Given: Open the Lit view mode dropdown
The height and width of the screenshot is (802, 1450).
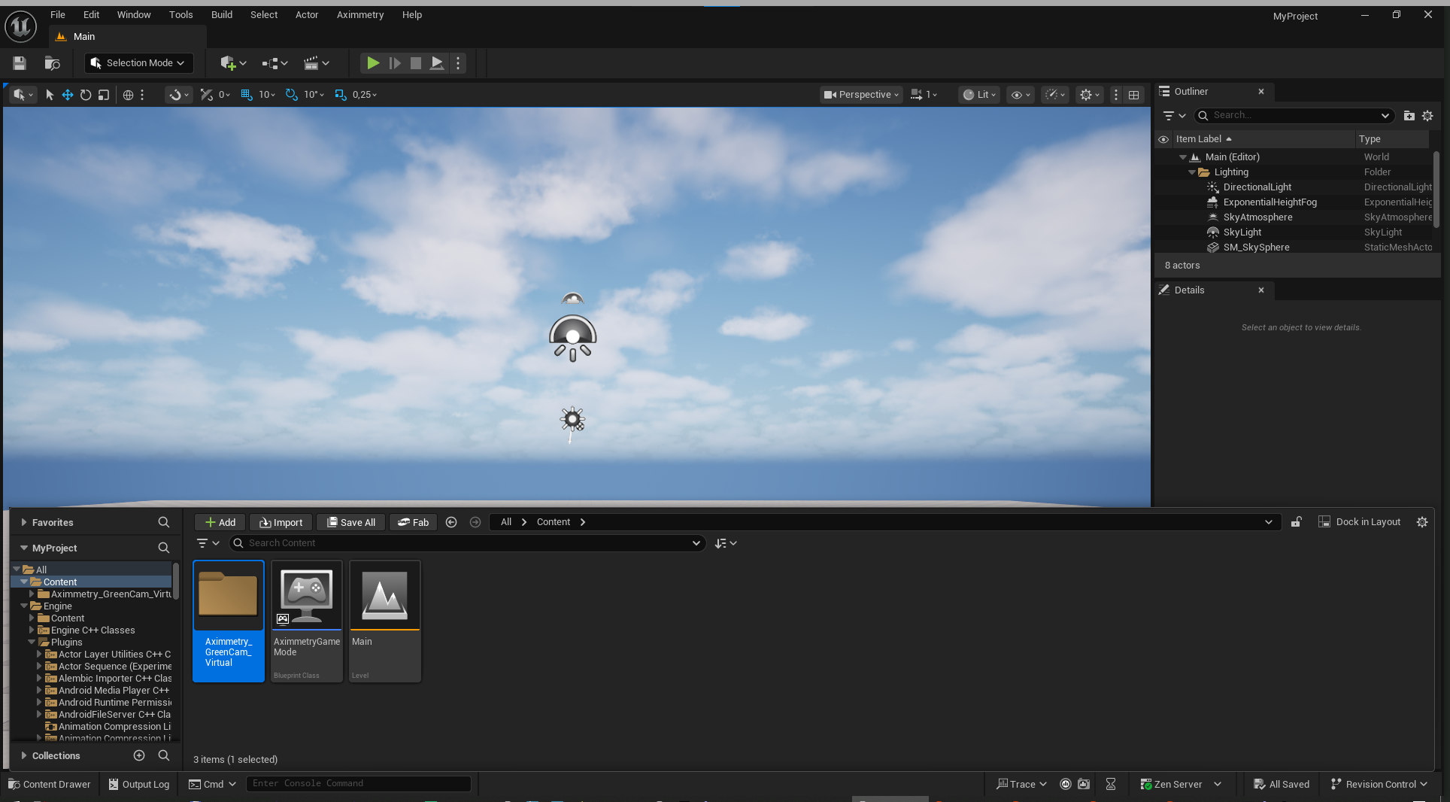Looking at the screenshot, I should (979, 95).
